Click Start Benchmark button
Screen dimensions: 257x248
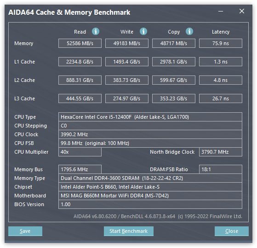[129, 231]
